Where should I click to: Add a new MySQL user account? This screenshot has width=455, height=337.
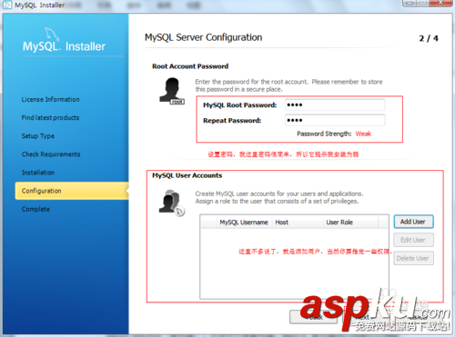click(x=413, y=222)
